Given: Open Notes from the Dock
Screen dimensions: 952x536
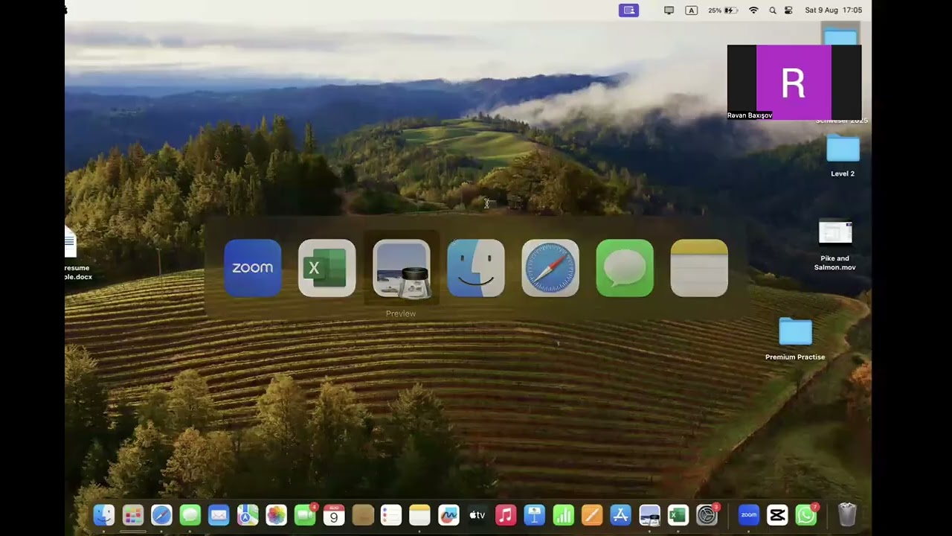Looking at the screenshot, I should point(419,514).
